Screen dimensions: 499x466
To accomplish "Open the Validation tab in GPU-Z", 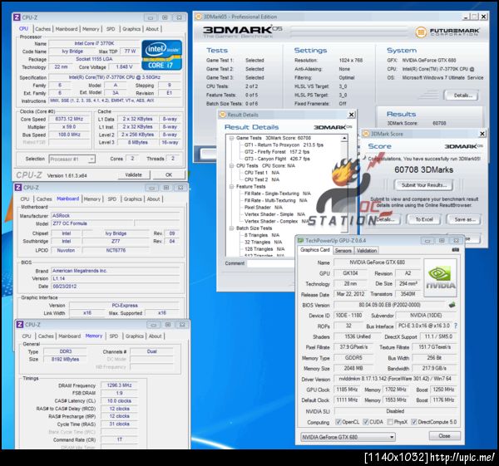I will (x=367, y=251).
